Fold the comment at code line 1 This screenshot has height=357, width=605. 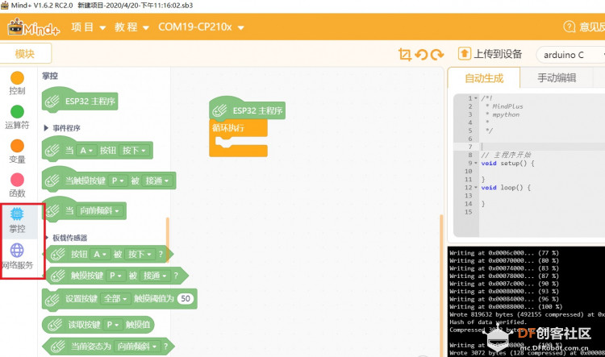pyautogui.click(x=476, y=98)
